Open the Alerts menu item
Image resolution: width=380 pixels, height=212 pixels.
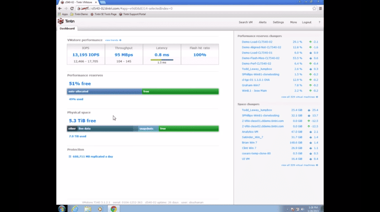262,22
